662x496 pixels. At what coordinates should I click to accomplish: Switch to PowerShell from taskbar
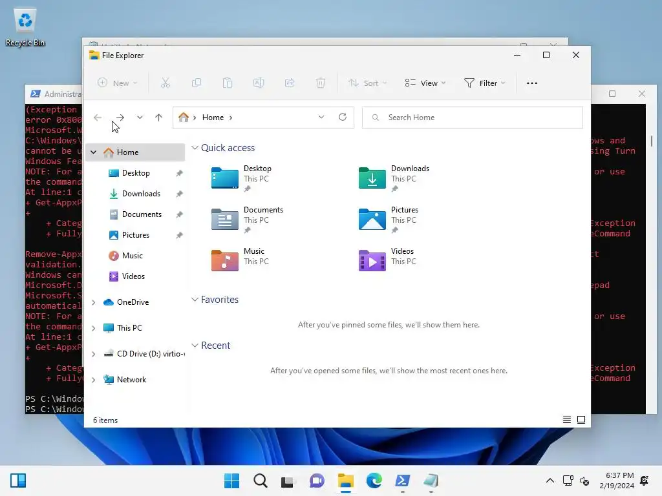click(x=402, y=480)
